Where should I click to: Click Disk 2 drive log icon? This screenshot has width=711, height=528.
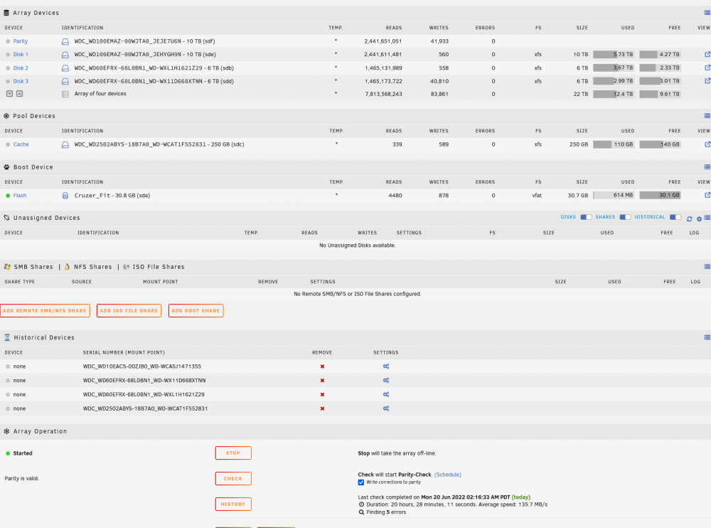coord(65,68)
